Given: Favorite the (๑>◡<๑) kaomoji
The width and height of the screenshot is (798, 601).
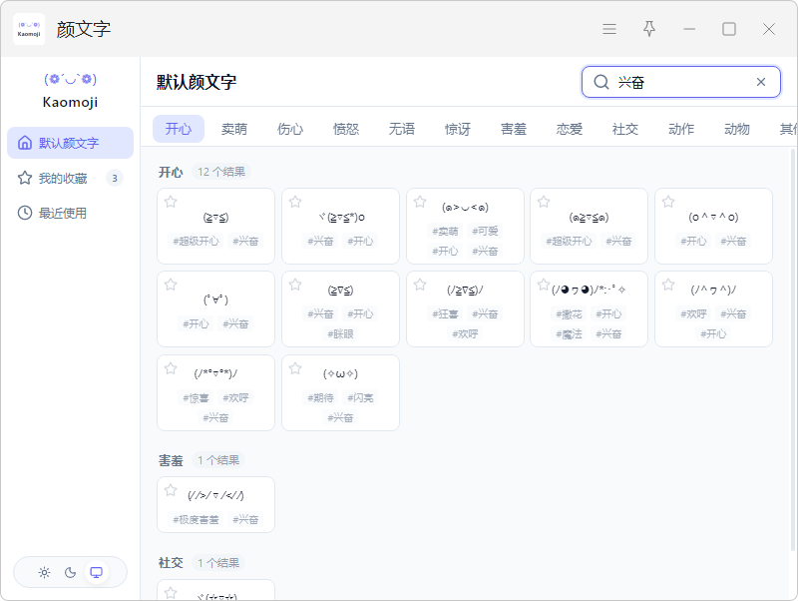Looking at the screenshot, I should coord(420,202).
